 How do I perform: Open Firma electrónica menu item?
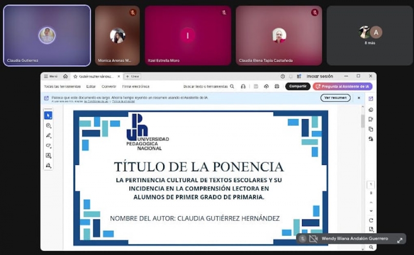[136, 87]
